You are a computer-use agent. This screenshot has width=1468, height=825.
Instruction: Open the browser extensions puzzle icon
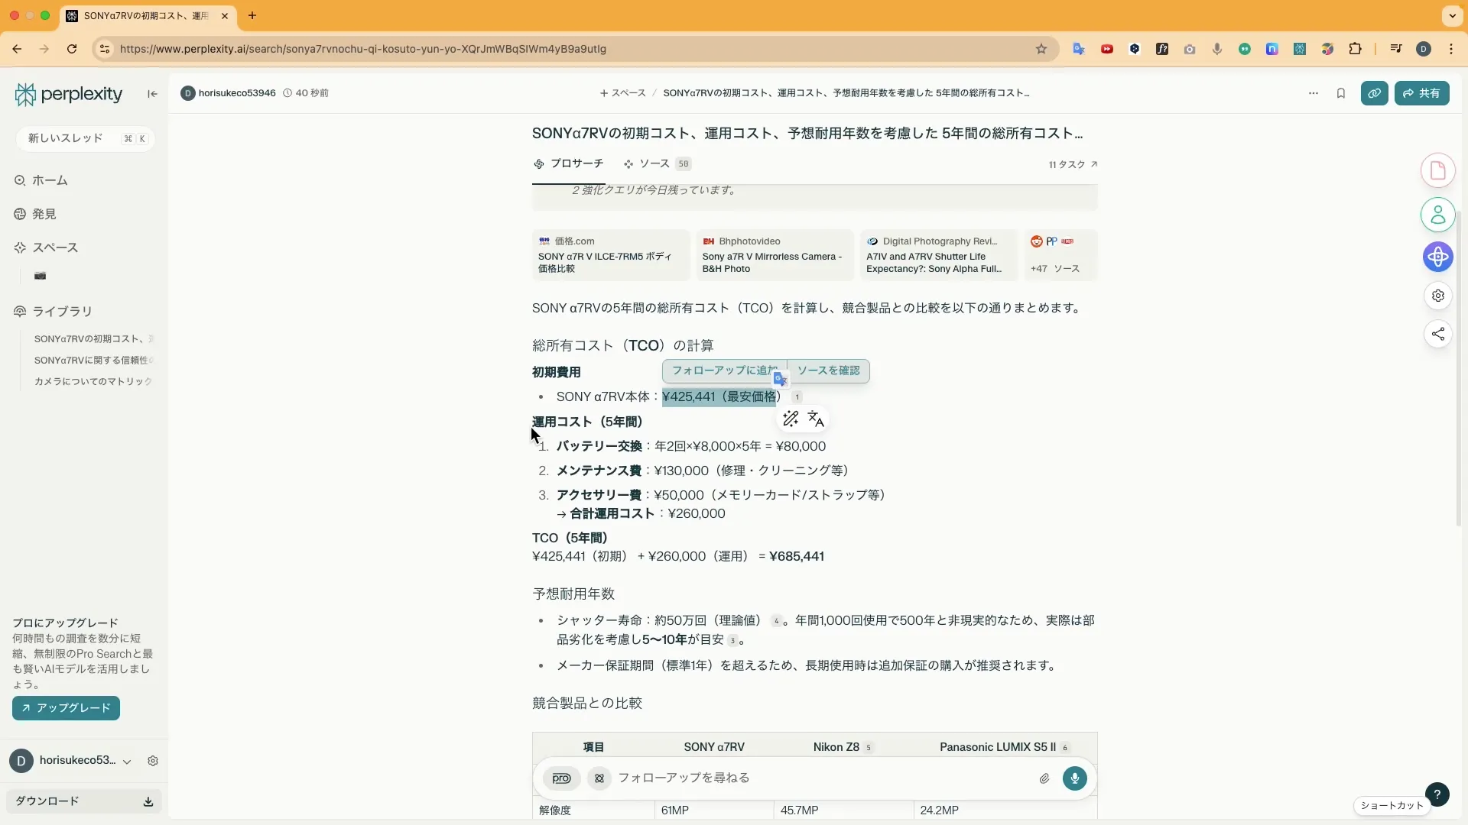[x=1356, y=48]
